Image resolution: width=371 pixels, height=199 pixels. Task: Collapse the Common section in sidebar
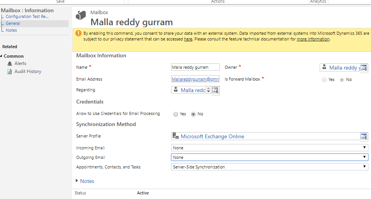[x=1, y=56]
